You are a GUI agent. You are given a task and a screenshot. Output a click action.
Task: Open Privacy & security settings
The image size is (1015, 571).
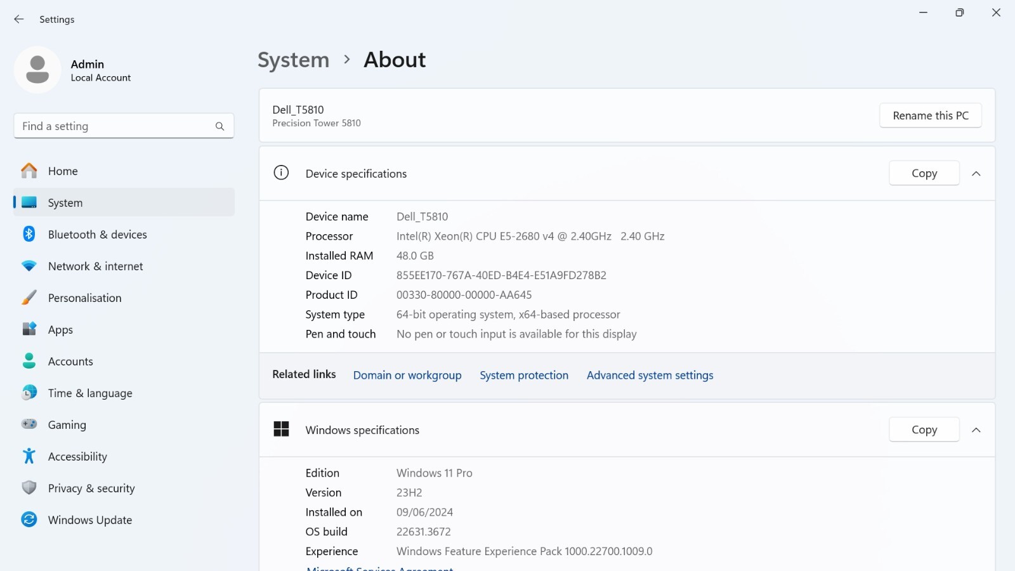pyautogui.click(x=124, y=488)
